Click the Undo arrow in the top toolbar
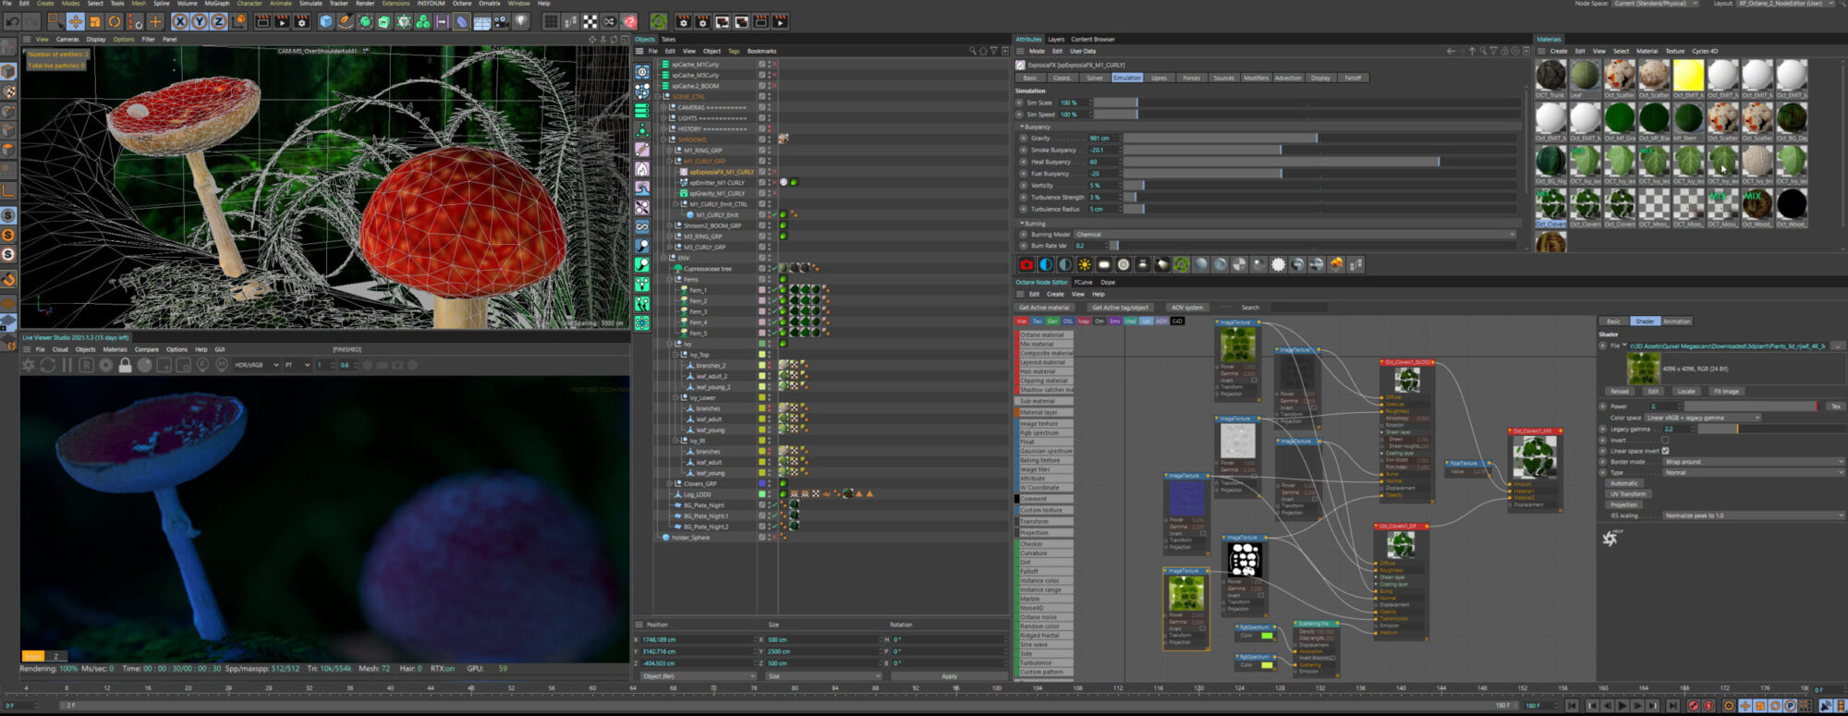 13,21
